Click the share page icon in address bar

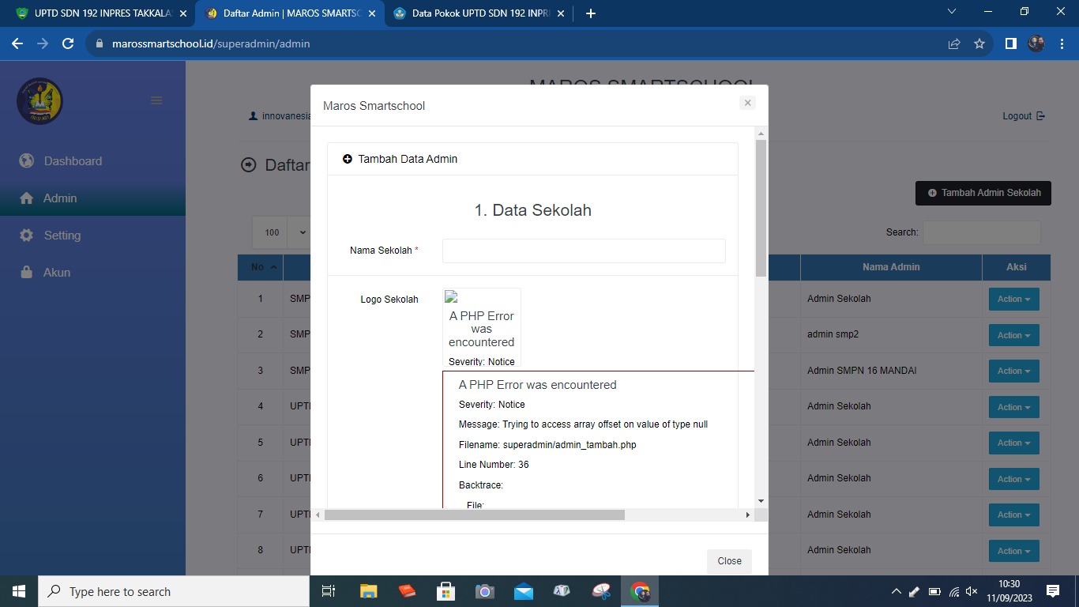pos(954,44)
